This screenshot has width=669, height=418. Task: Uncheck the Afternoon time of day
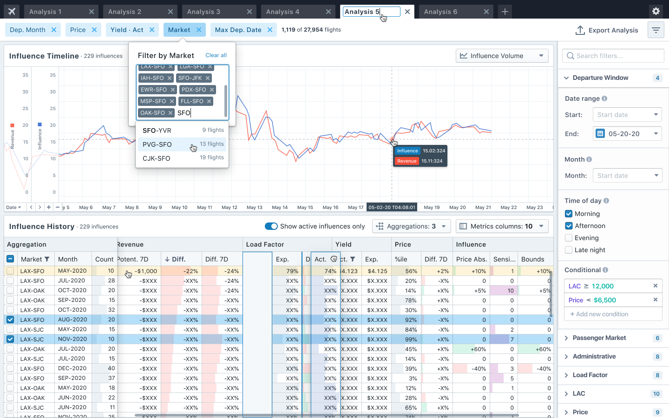(x=569, y=226)
